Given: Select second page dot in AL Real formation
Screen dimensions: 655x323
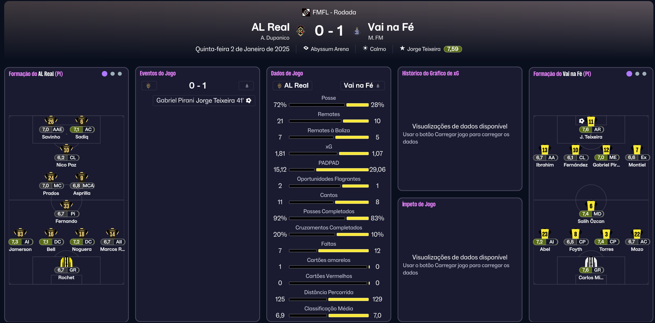Looking at the screenshot, I should pyautogui.click(x=113, y=74).
